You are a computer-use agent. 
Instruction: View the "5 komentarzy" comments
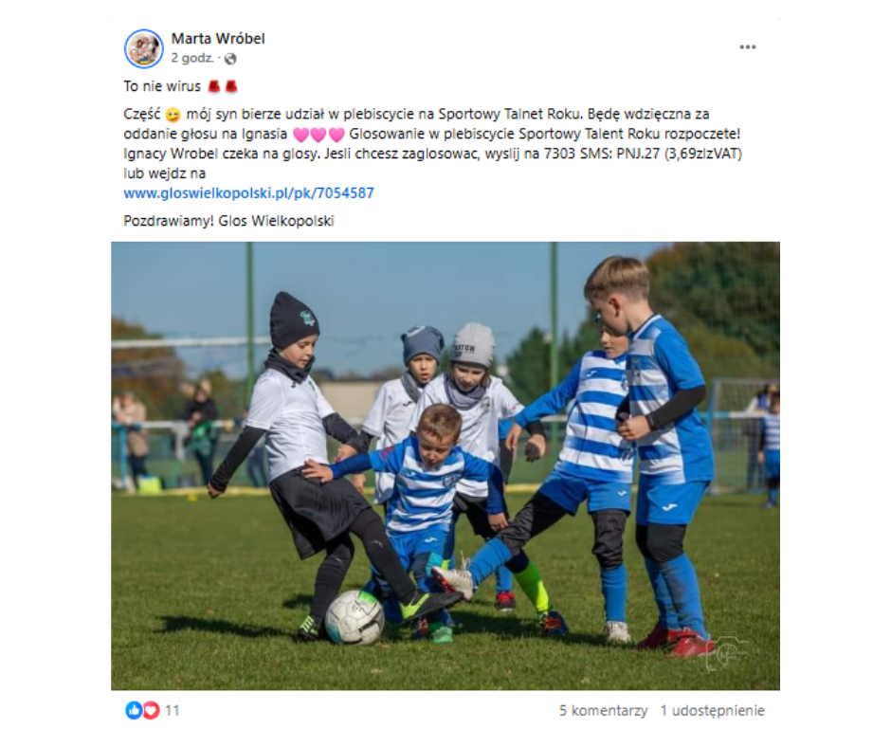[x=604, y=711]
